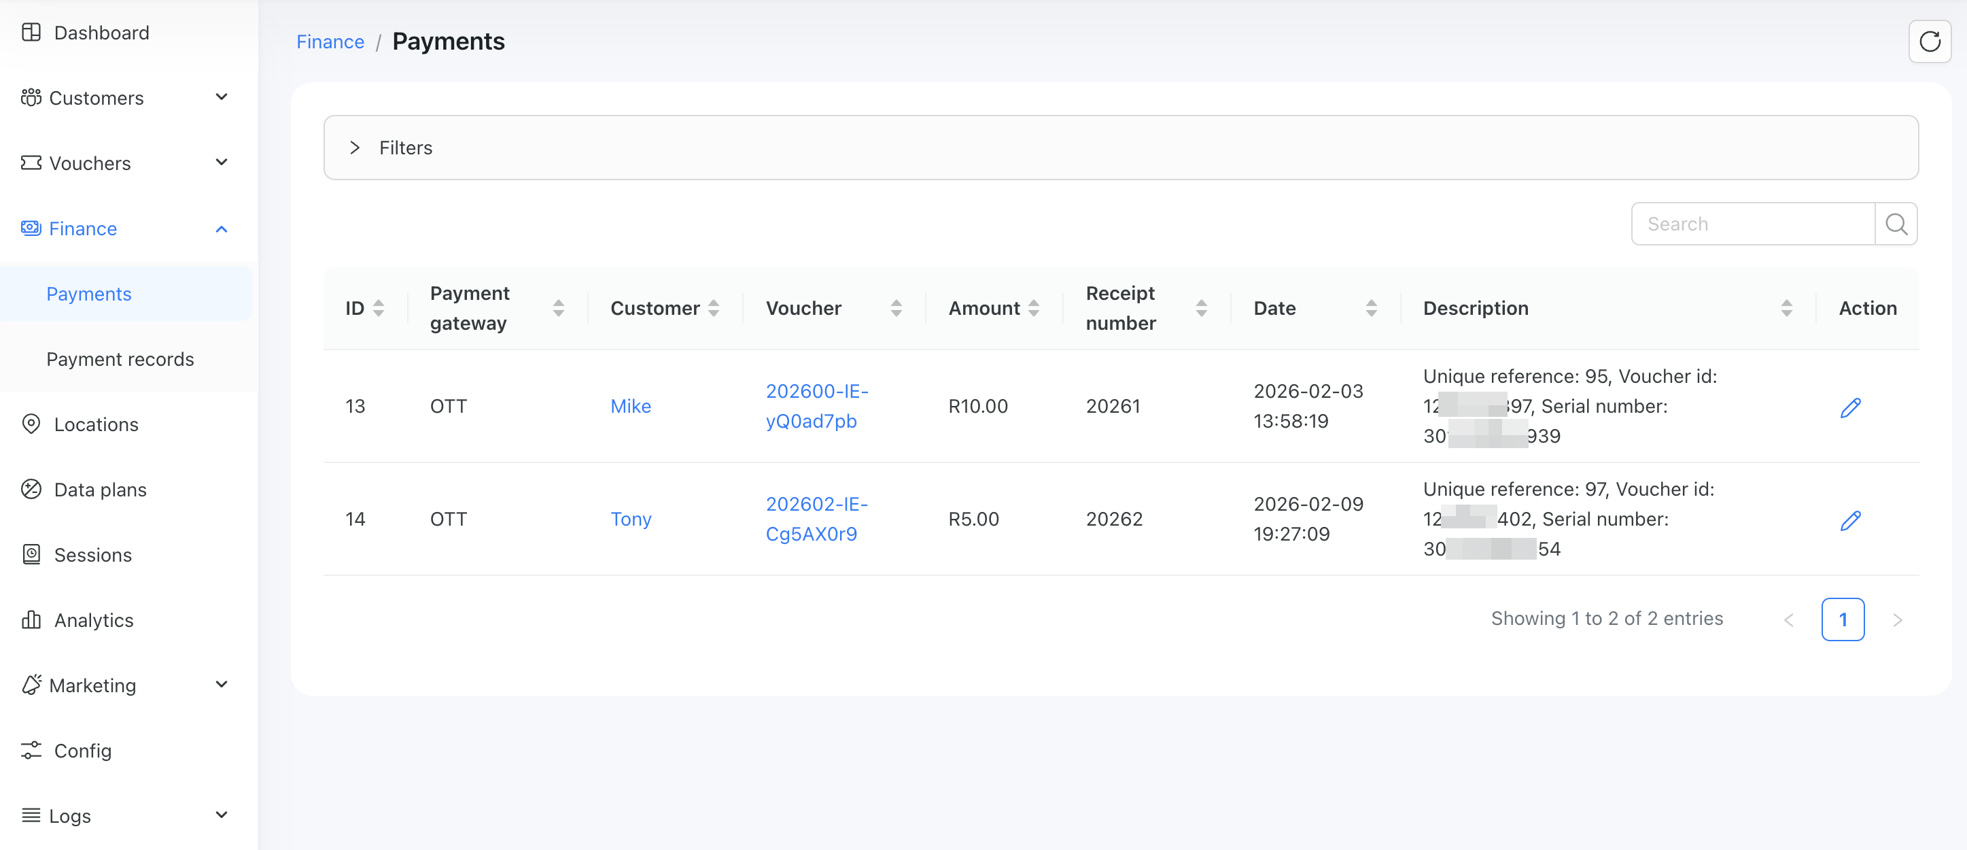Image resolution: width=1967 pixels, height=850 pixels.
Task: Switch to the Payments sidebar entry
Action: tap(88, 293)
